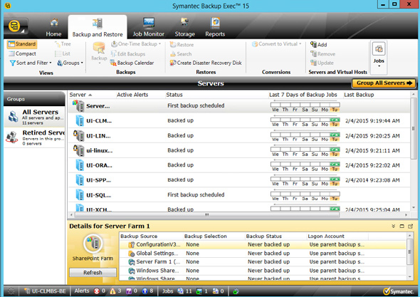The width and height of the screenshot is (420, 297).
Task: Select Global Settings... backup source row
Action: 263,254
